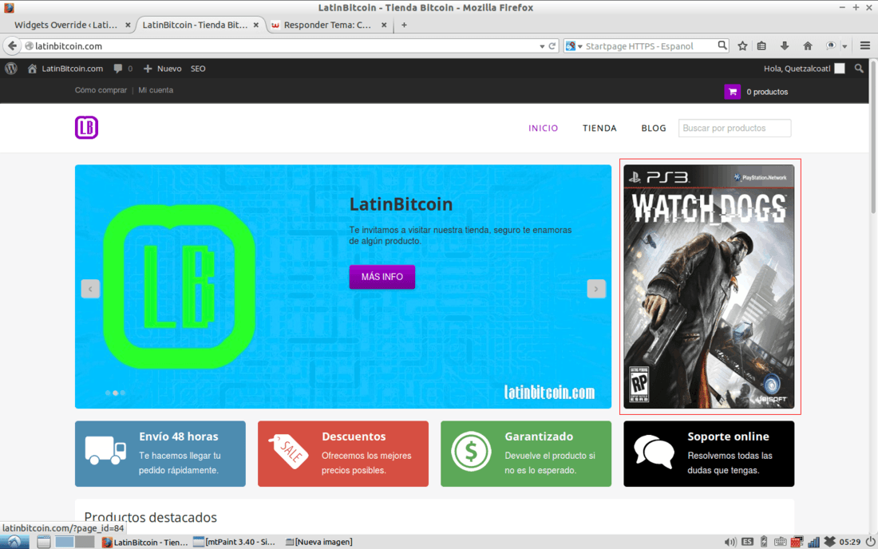Select the second slider pagination dot
This screenshot has width=878, height=549.
116,393
